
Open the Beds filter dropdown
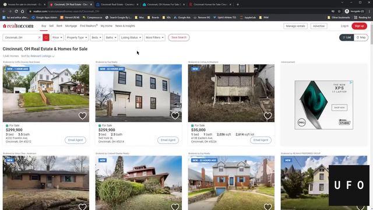[x=96, y=37]
